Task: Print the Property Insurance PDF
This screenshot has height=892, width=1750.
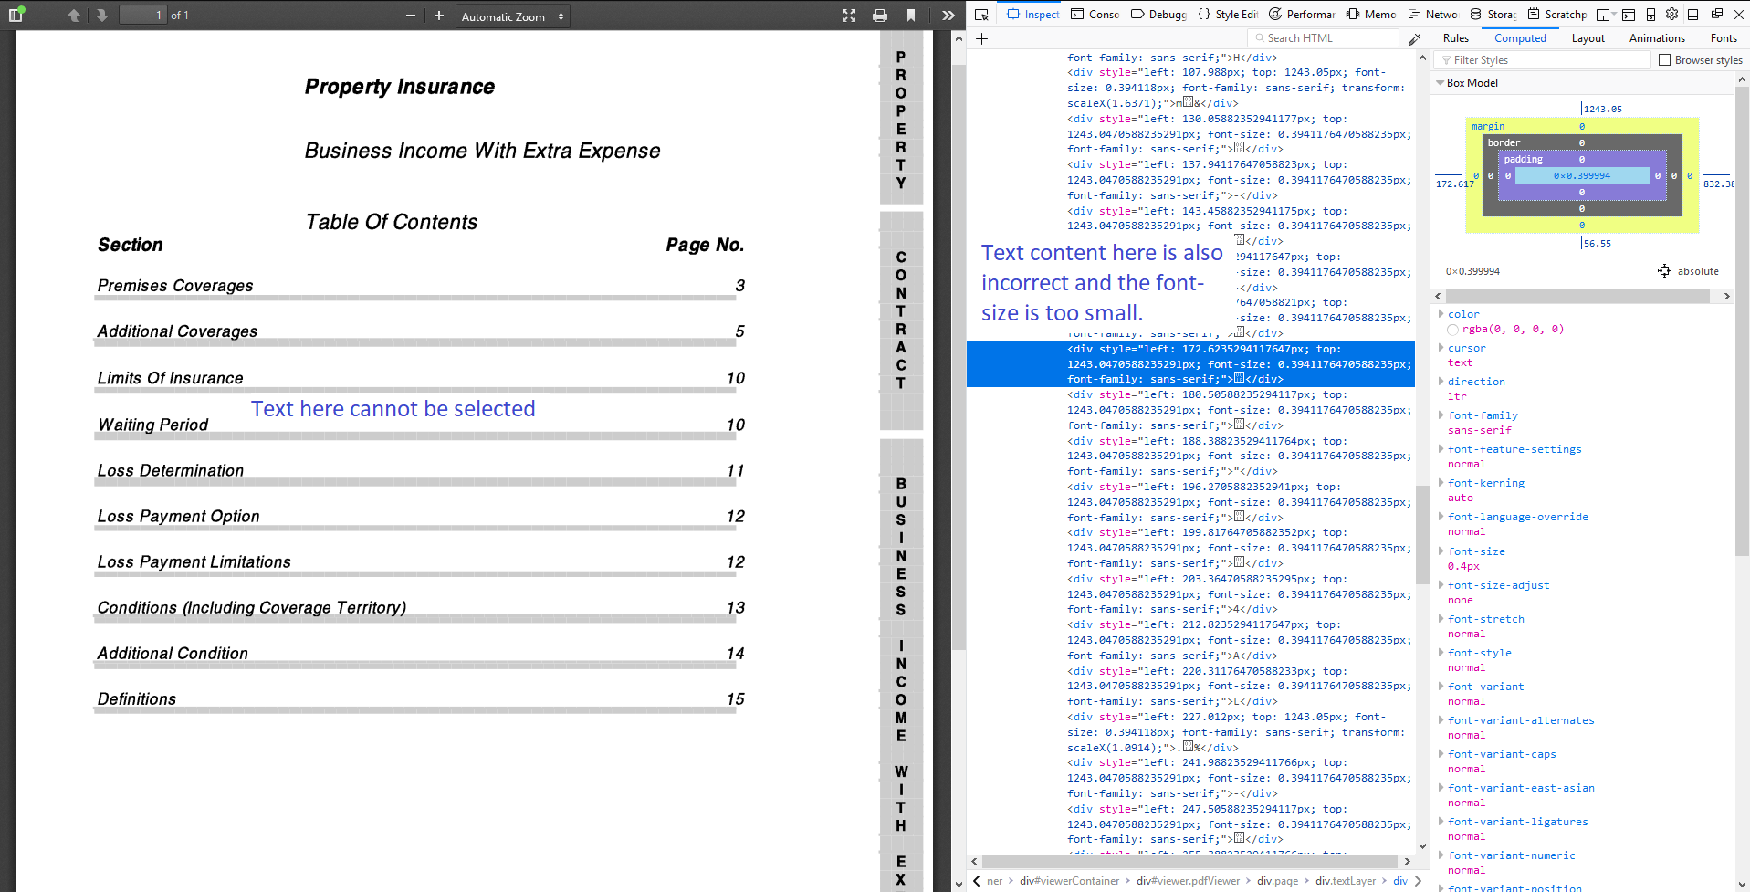Action: 879,15
